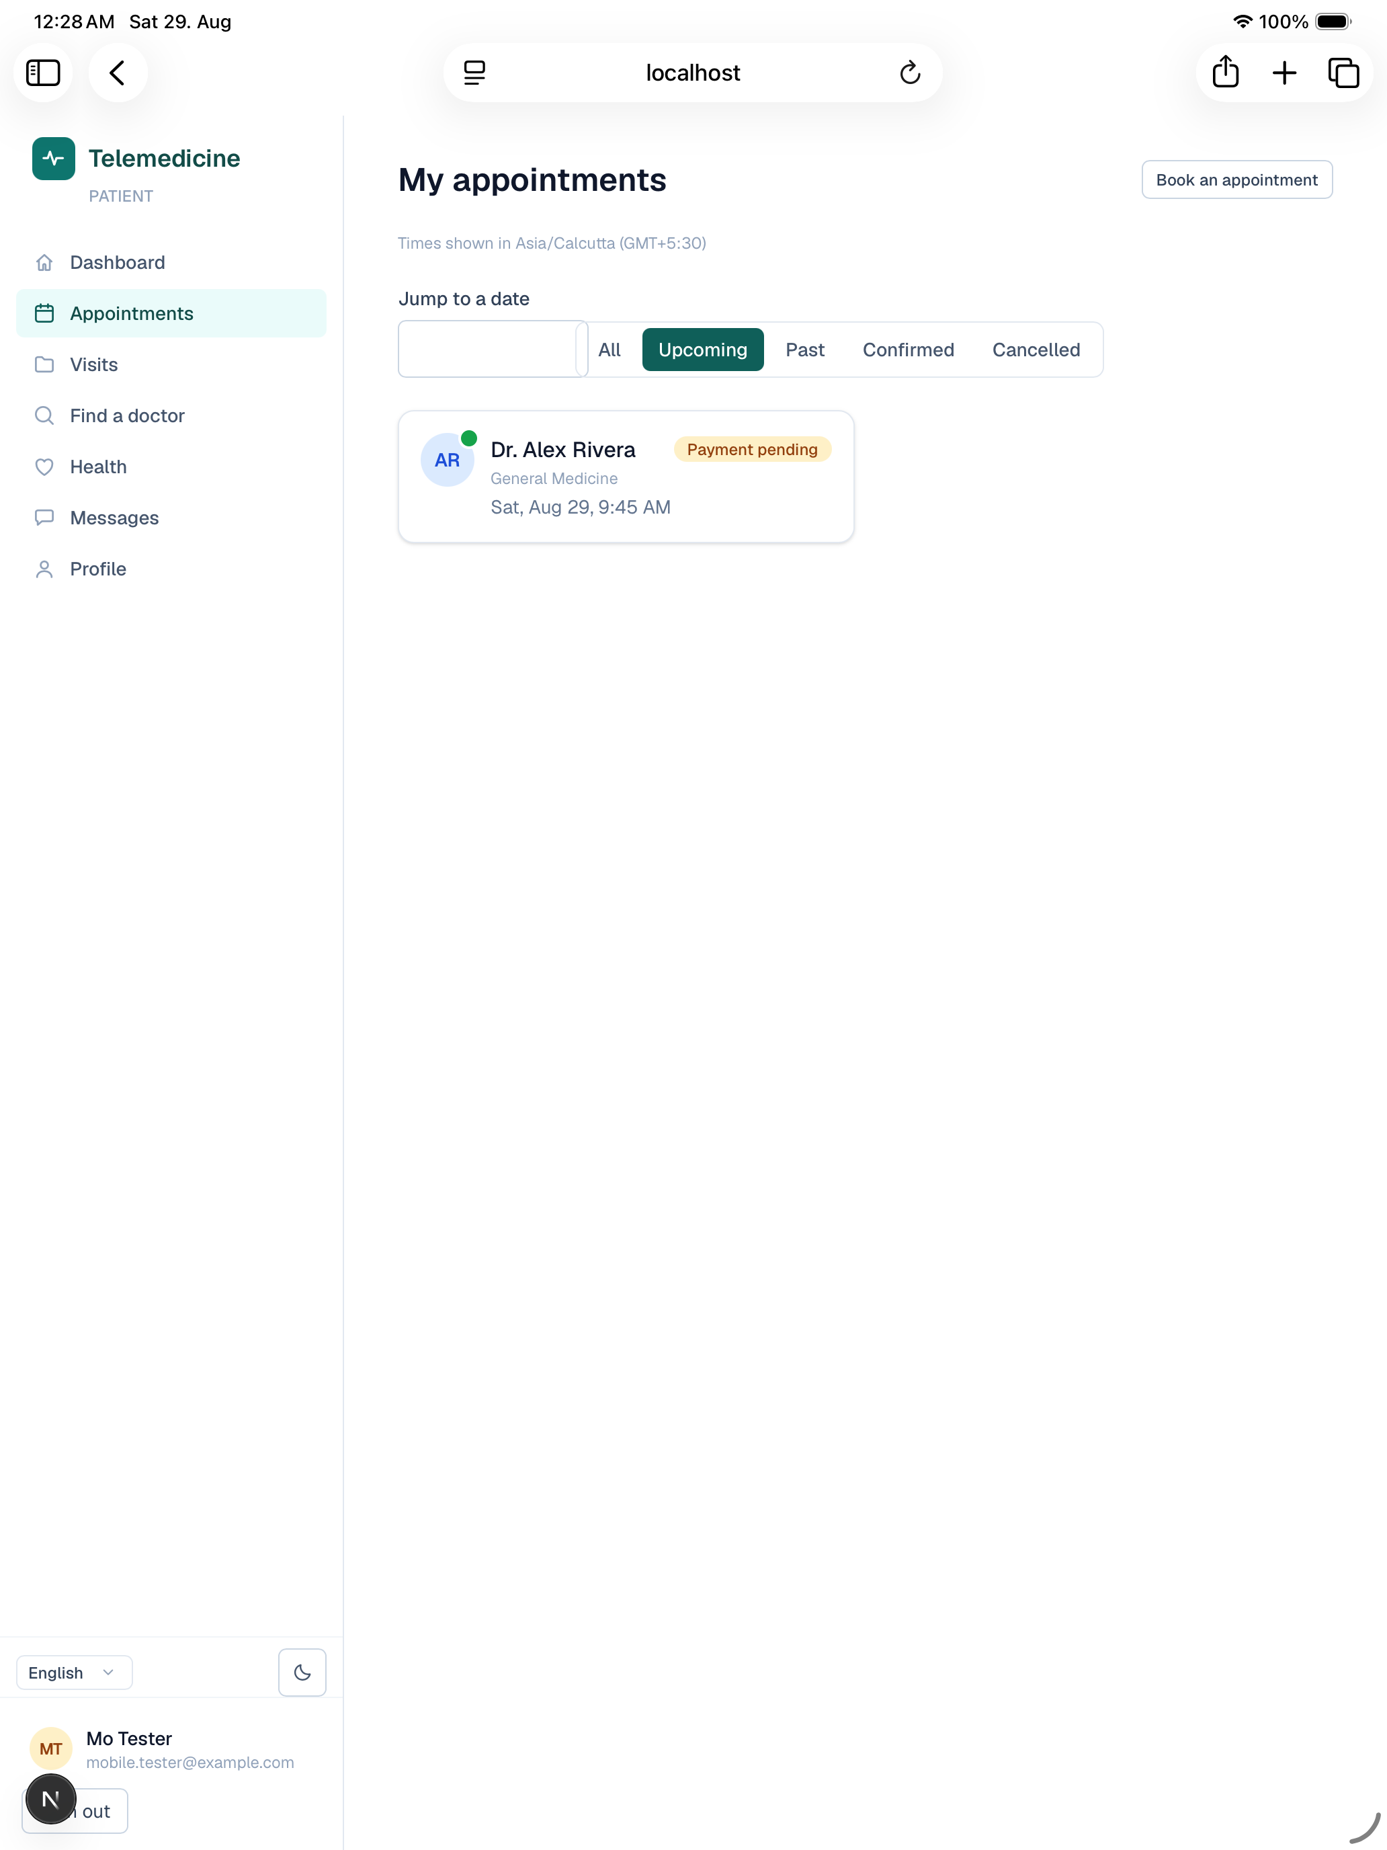Select the Upcoming filter tab
Screen dimensions: 1387x1850
(702, 350)
